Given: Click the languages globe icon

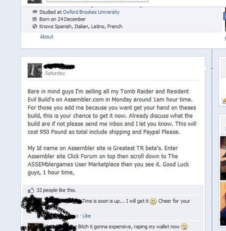Looking at the screenshot, I should click(x=34, y=26).
